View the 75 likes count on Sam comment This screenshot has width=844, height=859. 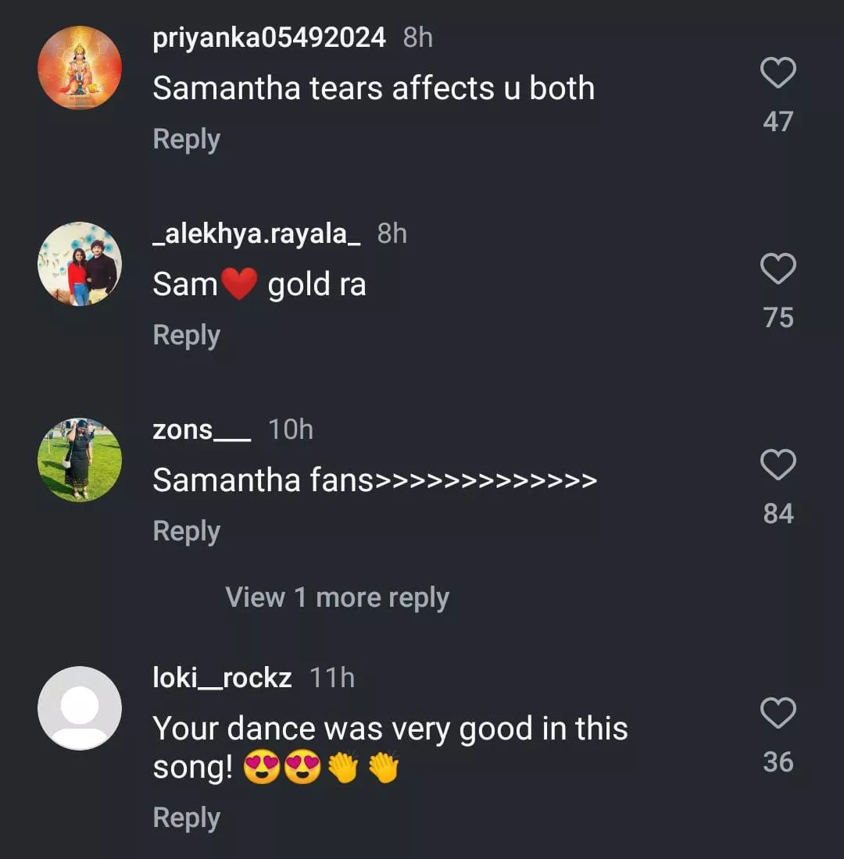(x=778, y=318)
